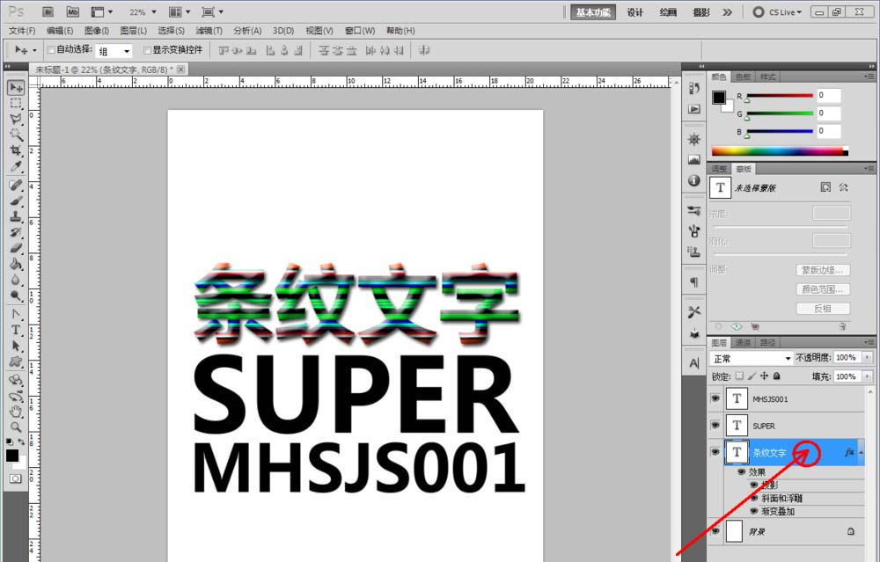This screenshot has height=562, width=880.
Task: Select the Crop tool
Action: 16,150
